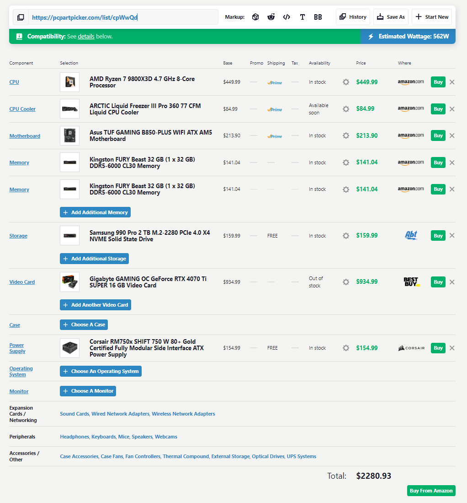Remove the Asus TUF GAMING motherboard
Screen dimensions: 467x503
pos(452,135)
